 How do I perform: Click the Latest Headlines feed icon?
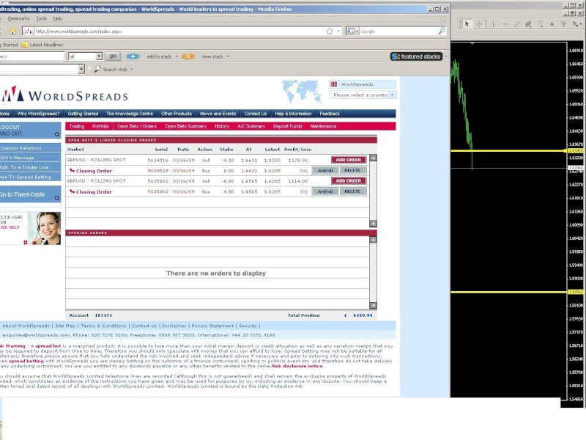point(25,45)
